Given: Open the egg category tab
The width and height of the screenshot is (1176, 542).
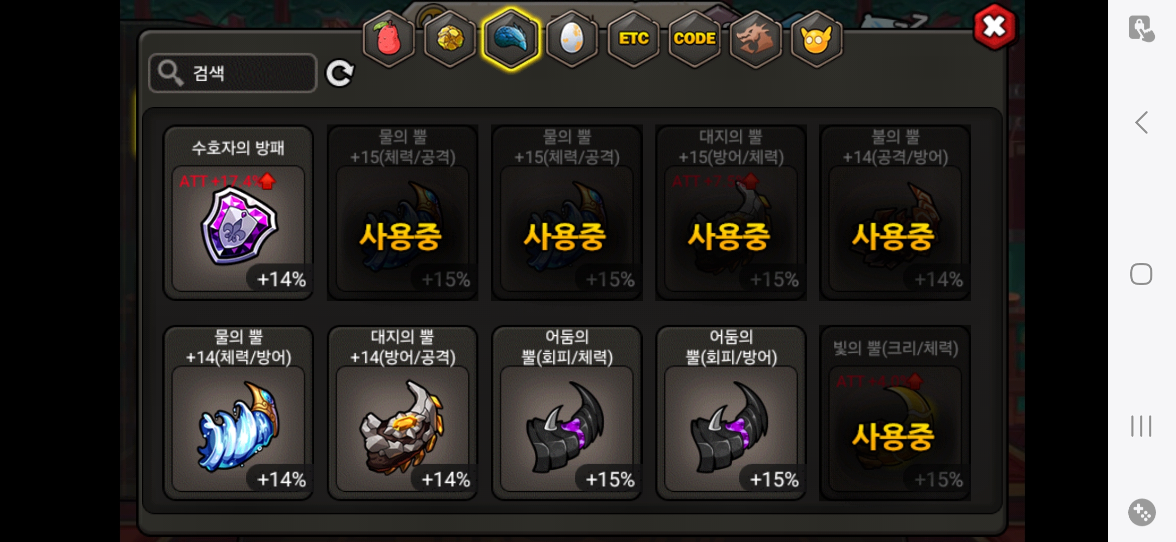Looking at the screenshot, I should pyautogui.click(x=572, y=39).
